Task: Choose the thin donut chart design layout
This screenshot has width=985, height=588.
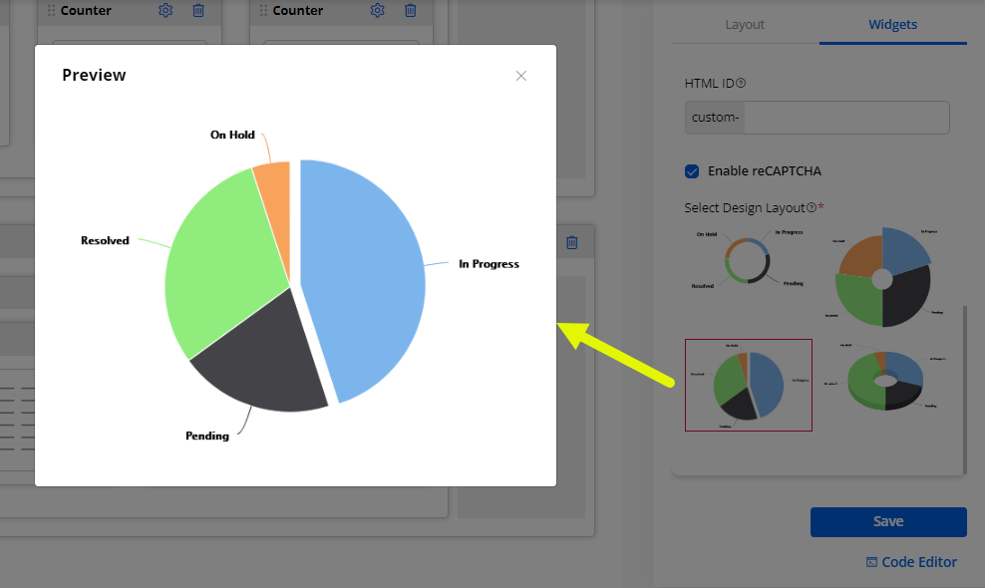Action: pos(748,262)
